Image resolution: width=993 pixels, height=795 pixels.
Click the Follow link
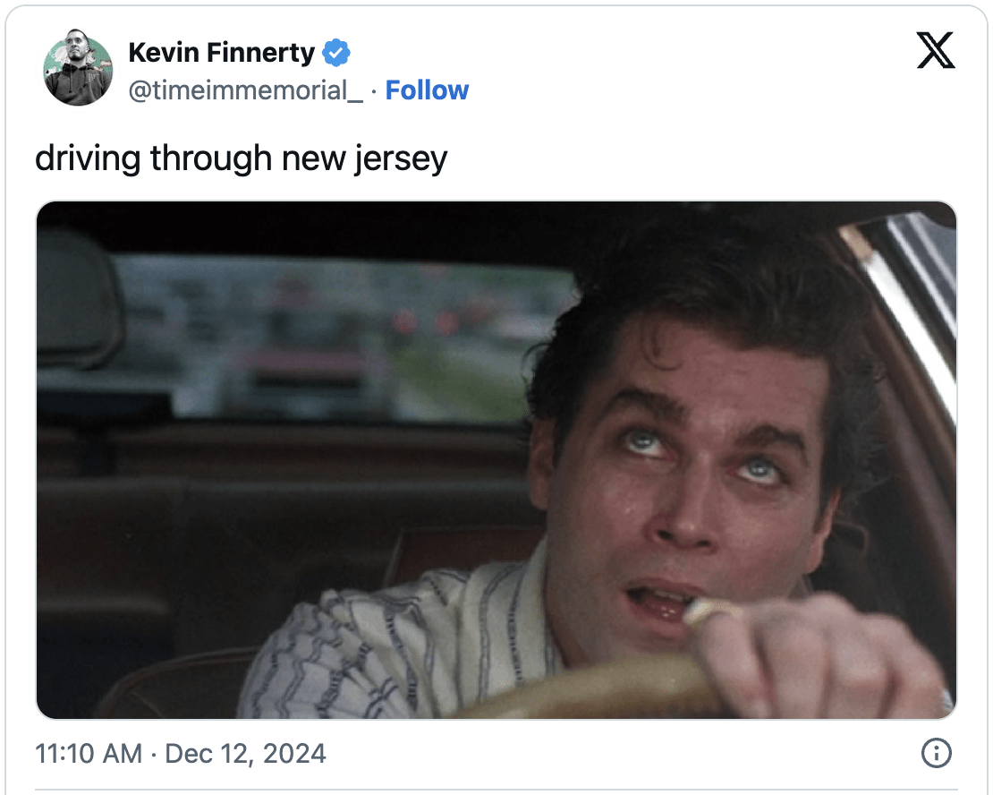pyautogui.click(x=427, y=90)
